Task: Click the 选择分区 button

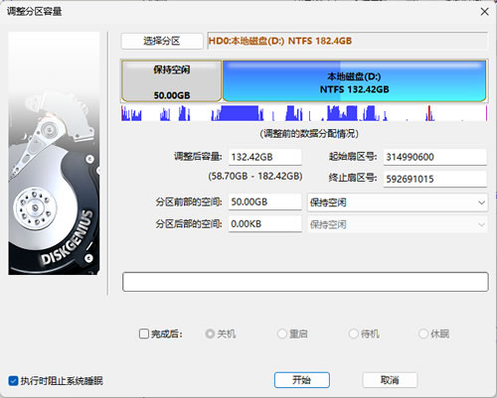Action: 162,41
